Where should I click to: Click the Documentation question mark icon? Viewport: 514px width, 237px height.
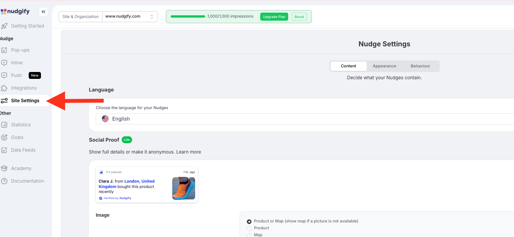coord(4,181)
